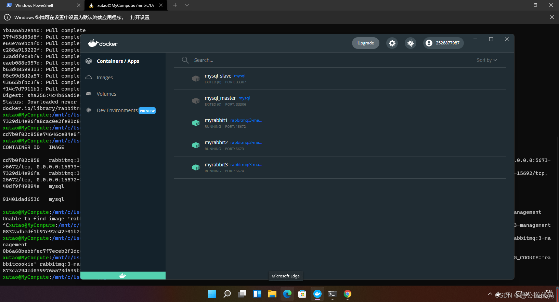Click the Dev Environments sidebar icon

[89, 110]
